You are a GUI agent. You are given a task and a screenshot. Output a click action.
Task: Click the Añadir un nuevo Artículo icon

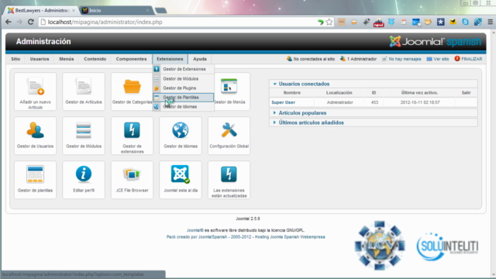[35, 91]
